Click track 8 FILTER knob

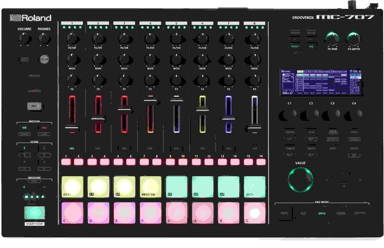point(254,39)
